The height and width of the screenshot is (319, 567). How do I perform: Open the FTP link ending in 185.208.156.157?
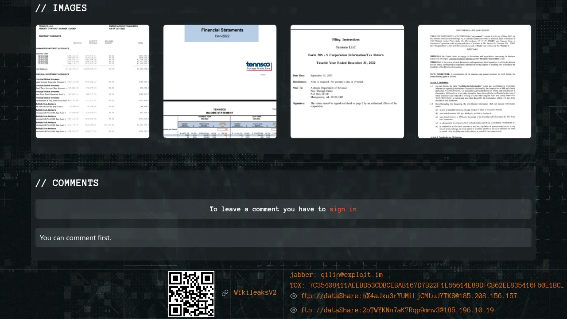(x=409, y=296)
